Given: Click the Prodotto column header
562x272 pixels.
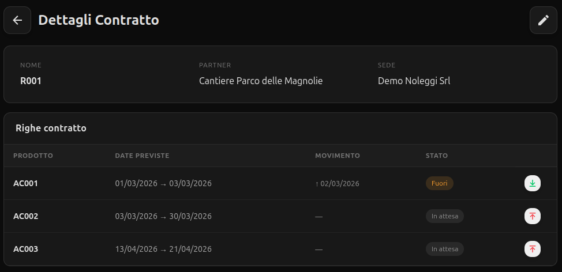Looking at the screenshot, I should [33, 156].
